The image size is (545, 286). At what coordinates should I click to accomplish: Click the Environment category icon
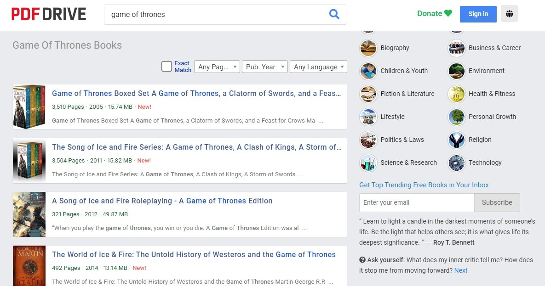(x=457, y=71)
